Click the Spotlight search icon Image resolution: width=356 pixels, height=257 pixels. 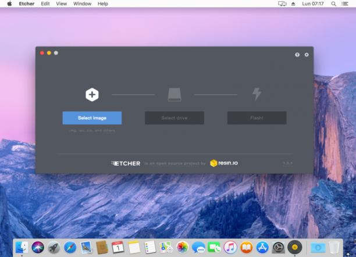click(x=333, y=3)
